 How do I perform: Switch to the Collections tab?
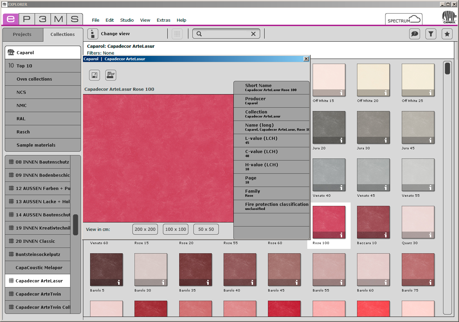coord(63,35)
